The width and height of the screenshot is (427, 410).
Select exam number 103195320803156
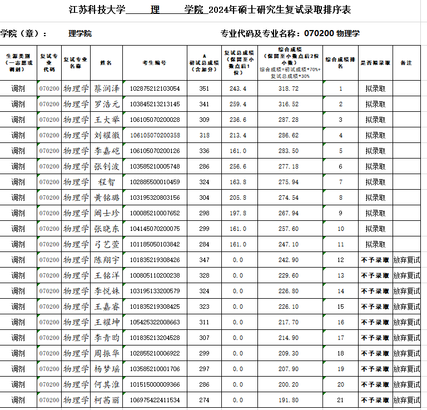[155, 197]
